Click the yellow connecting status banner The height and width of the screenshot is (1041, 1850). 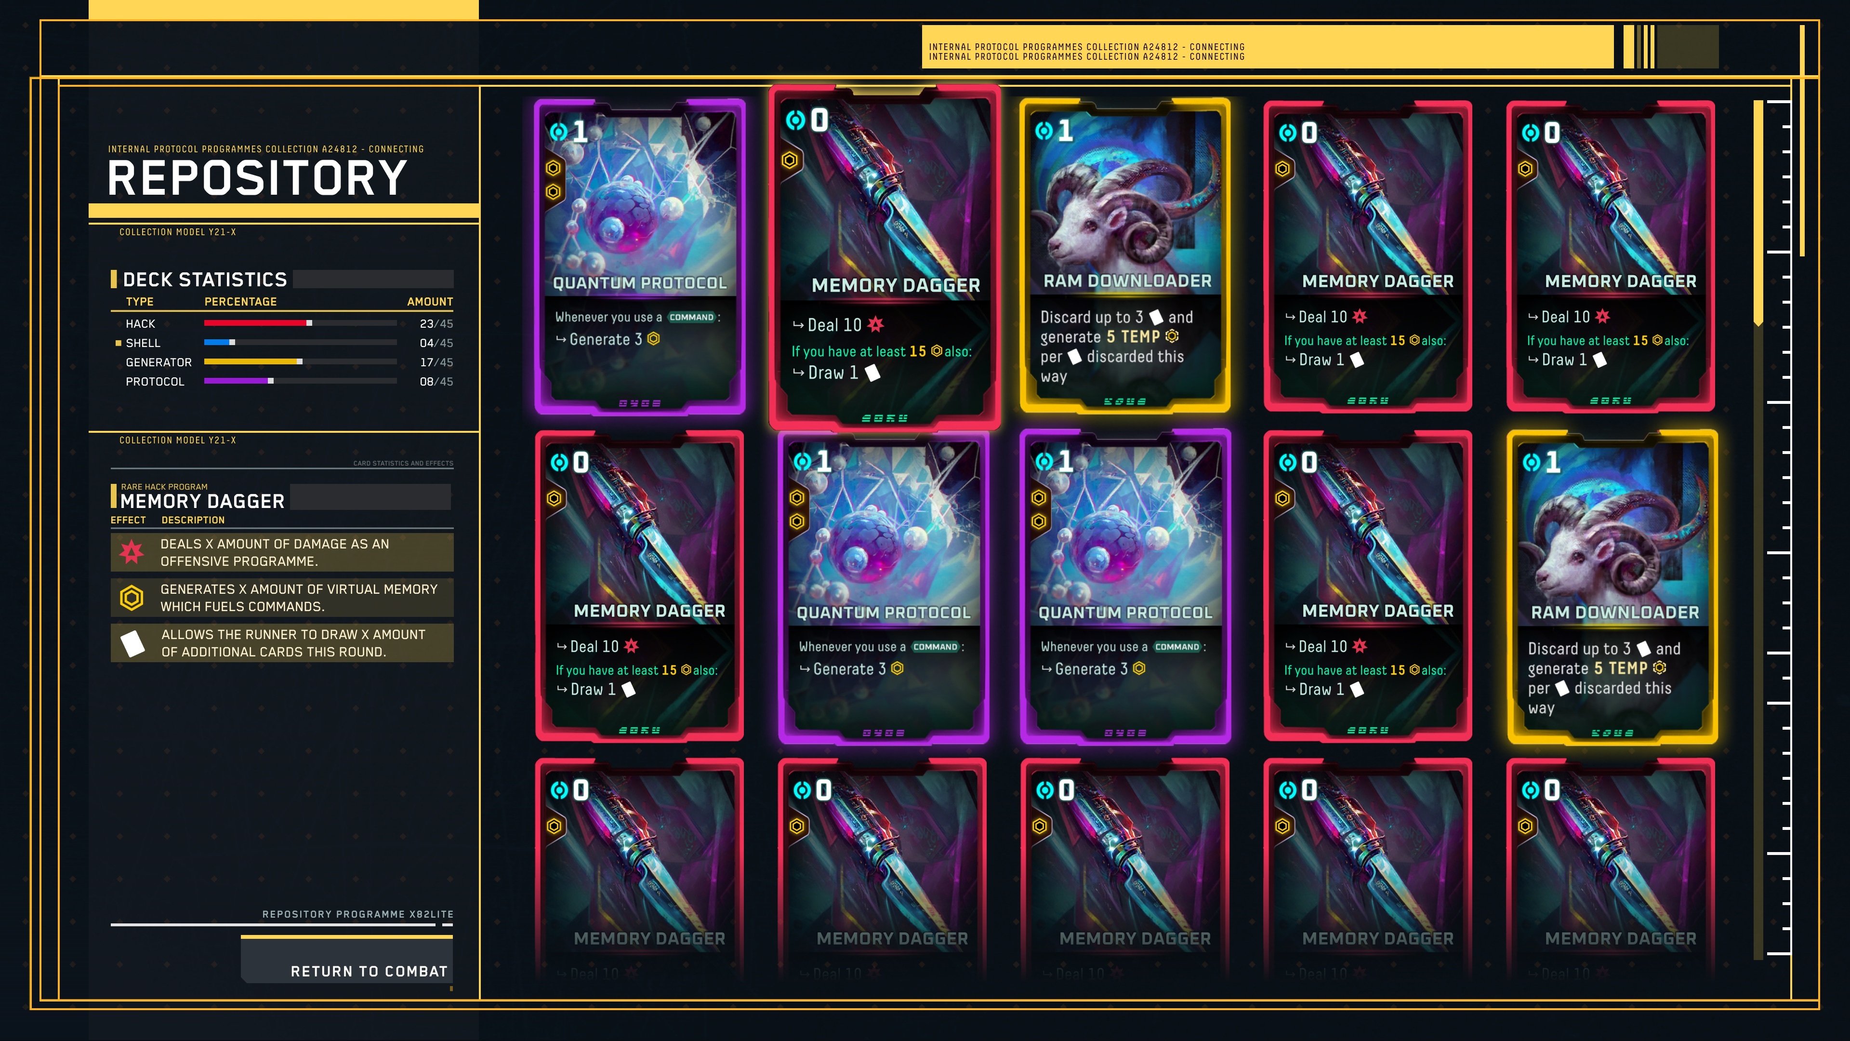[1267, 47]
